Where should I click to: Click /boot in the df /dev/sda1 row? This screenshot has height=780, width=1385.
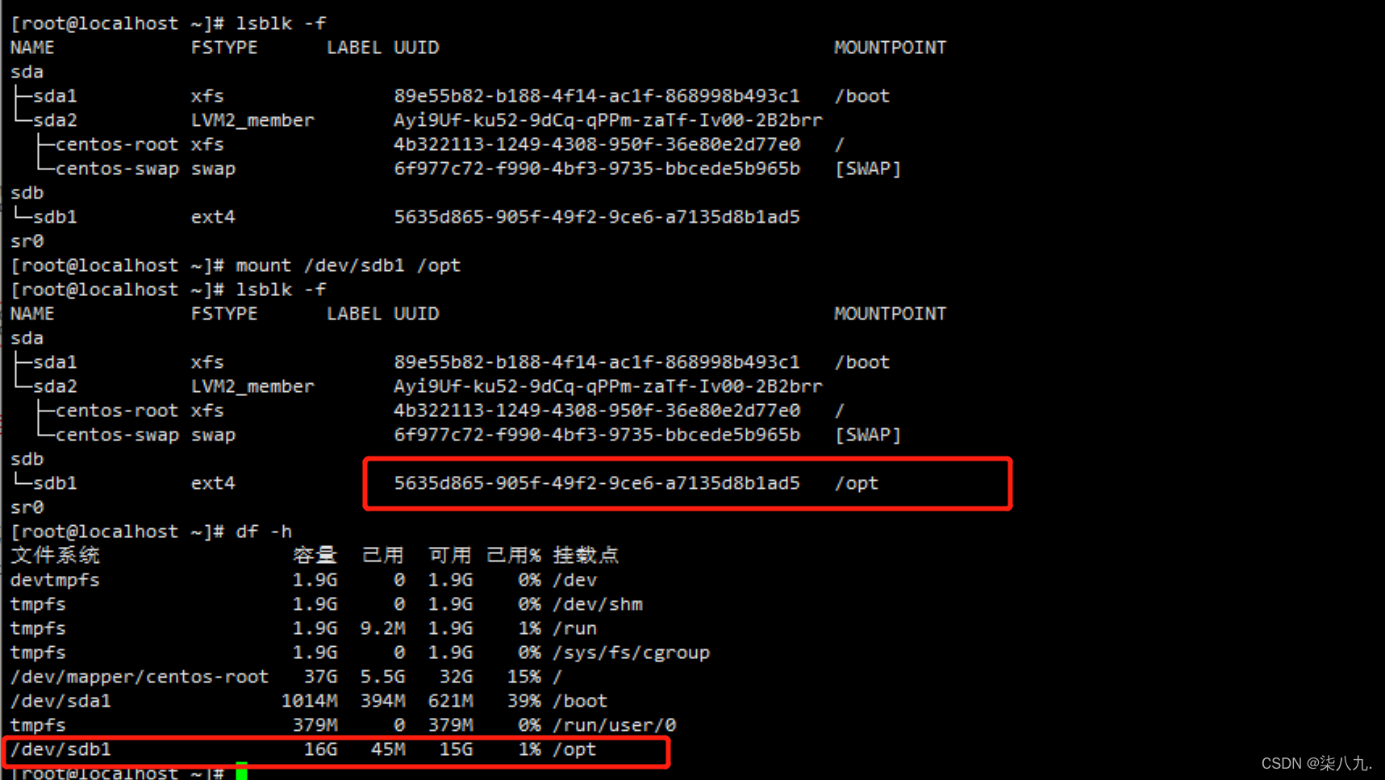click(x=580, y=701)
